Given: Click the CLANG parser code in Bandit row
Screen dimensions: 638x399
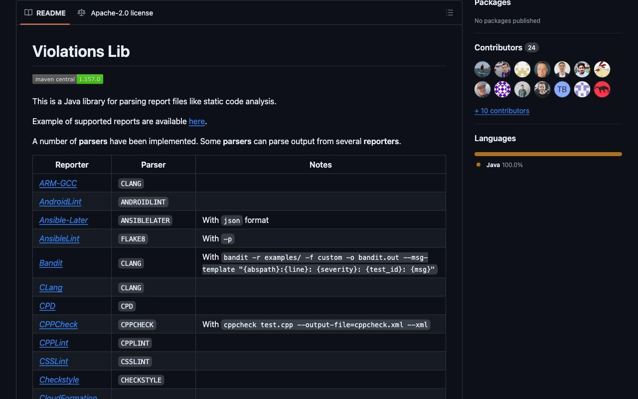Looking at the screenshot, I should (131, 263).
